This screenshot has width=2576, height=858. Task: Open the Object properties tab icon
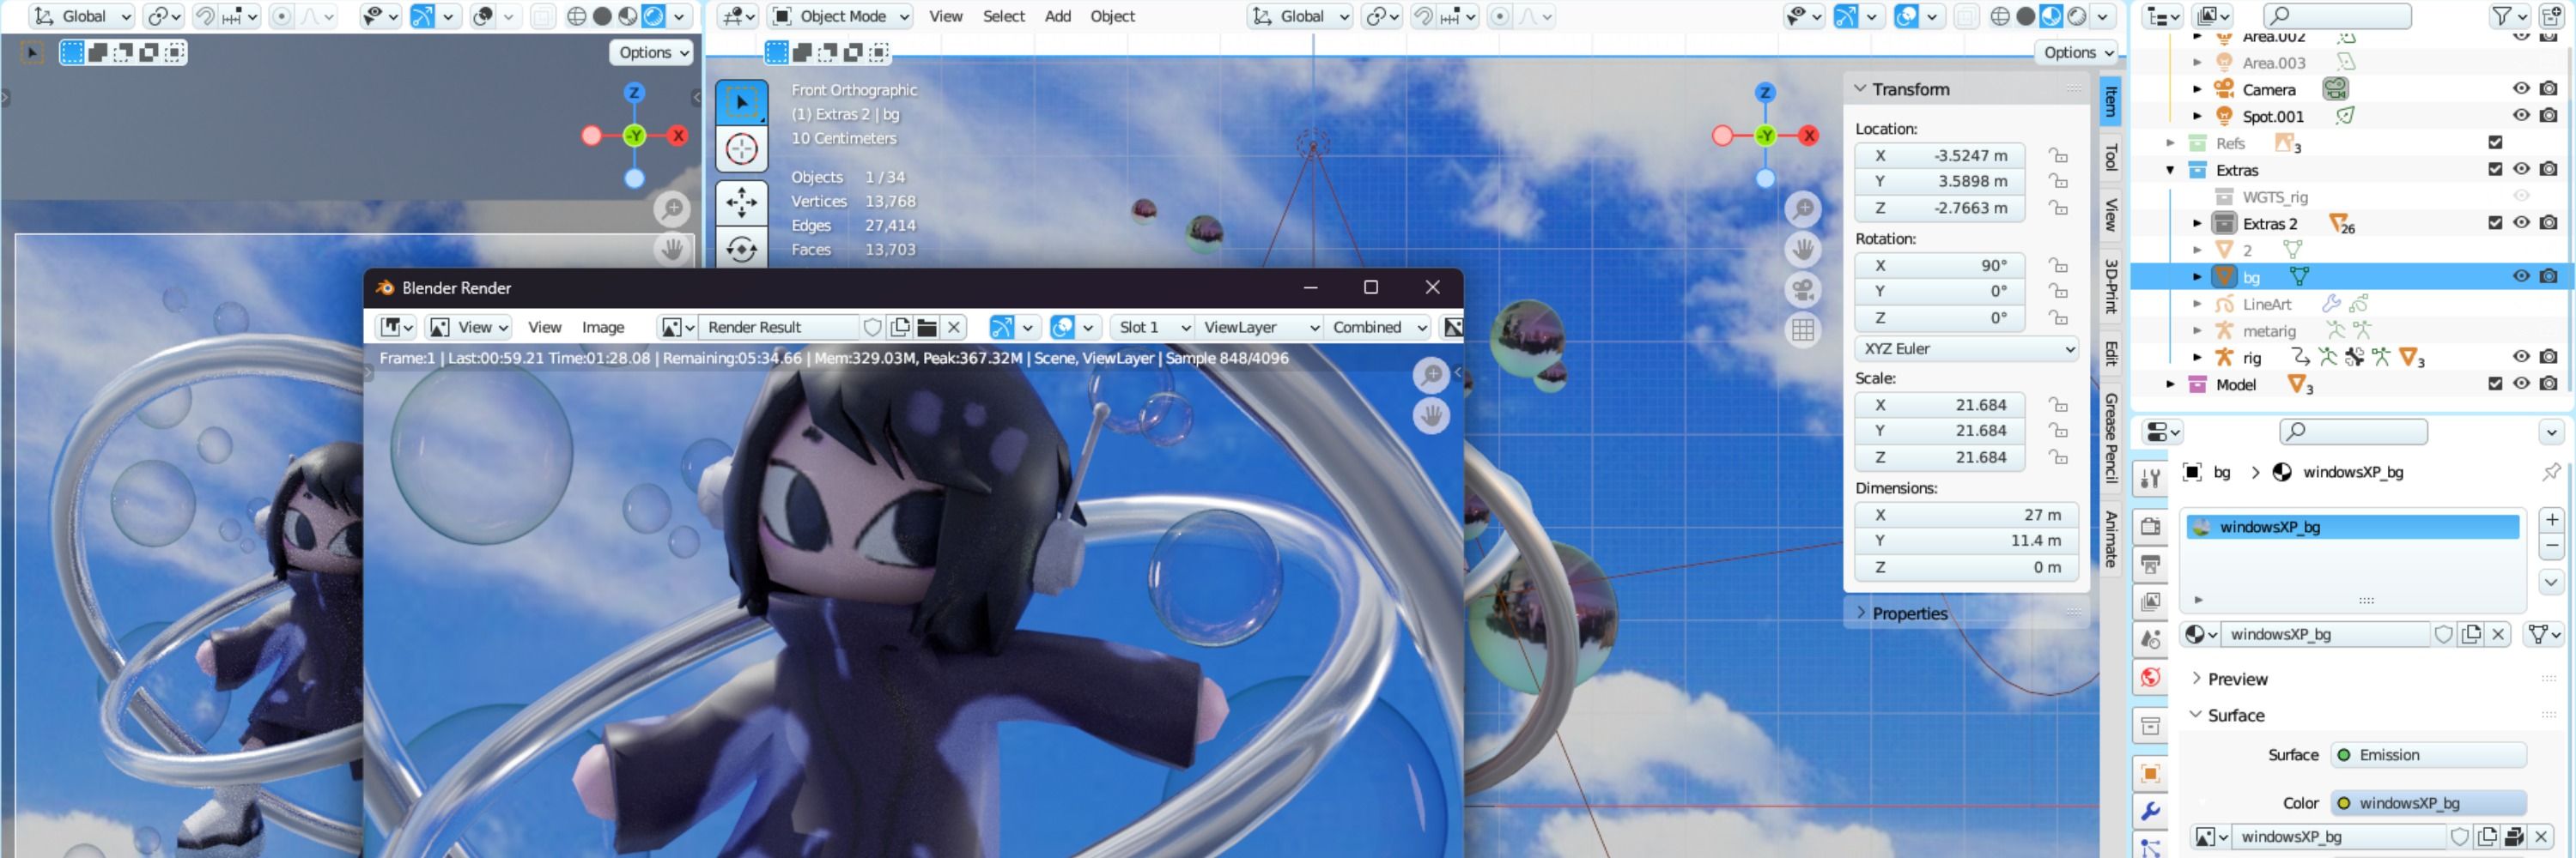point(2151,773)
